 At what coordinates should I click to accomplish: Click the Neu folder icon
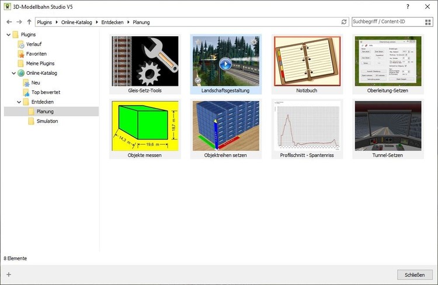(26, 83)
